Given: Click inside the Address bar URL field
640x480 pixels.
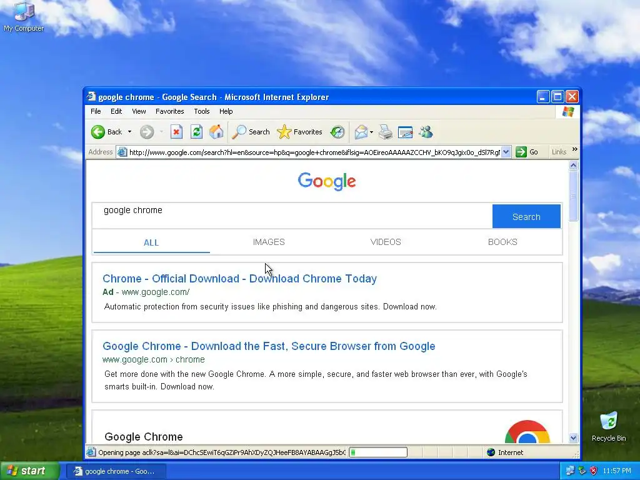Looking at the screenshot, I should 314,152.
